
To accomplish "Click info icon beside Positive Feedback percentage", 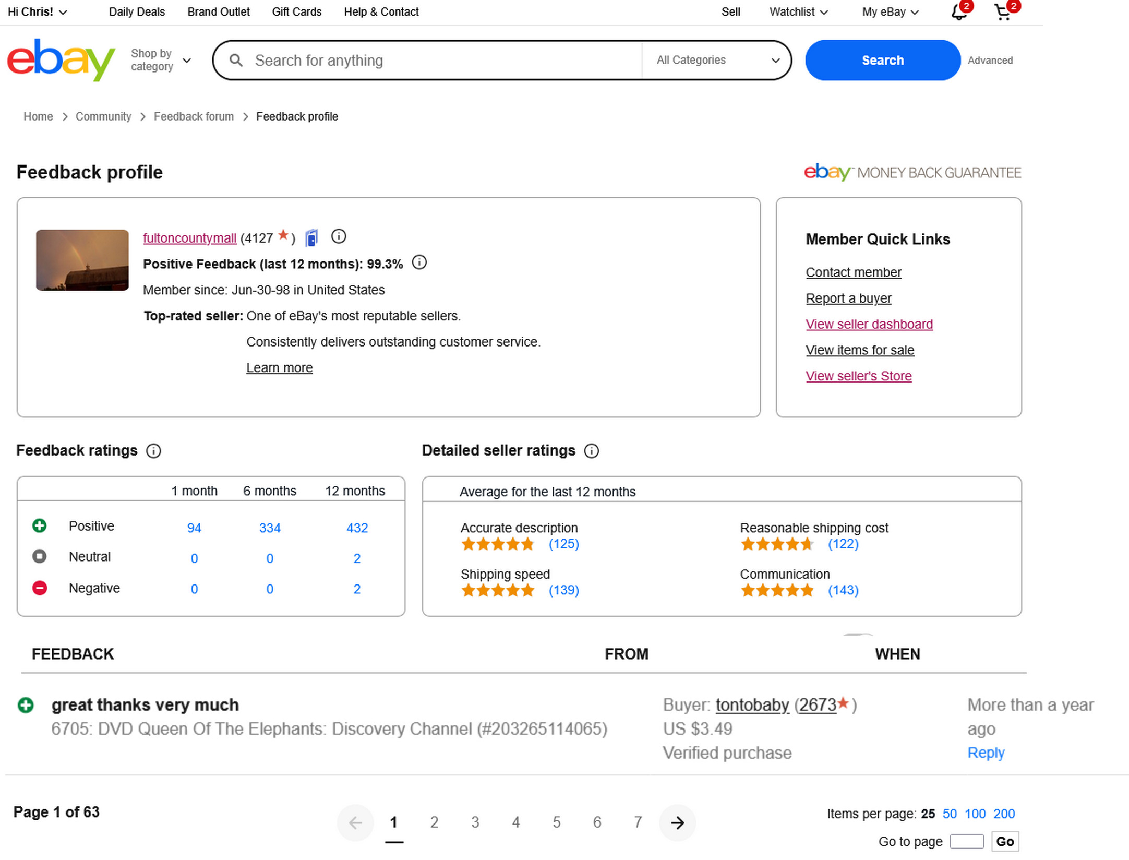I will (x=419, y=262).
